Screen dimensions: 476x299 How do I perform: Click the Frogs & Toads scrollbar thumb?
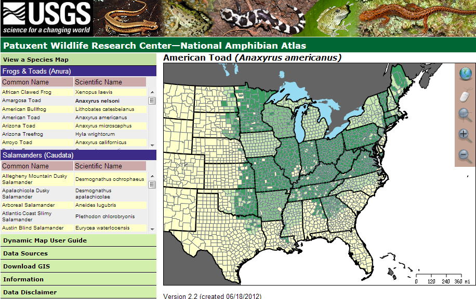[152, 101]
